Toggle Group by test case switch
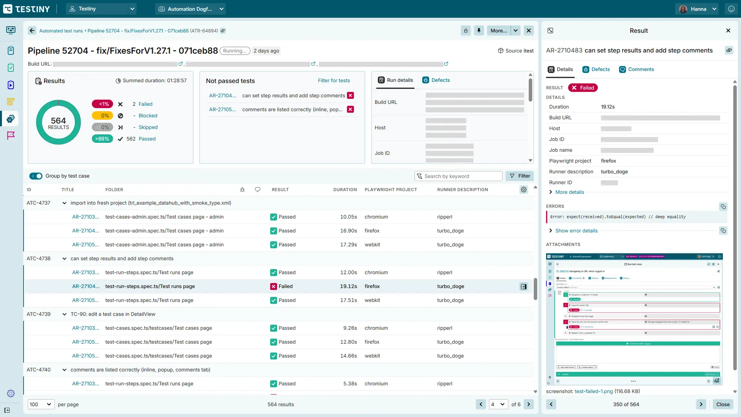 tap(36, 176)
